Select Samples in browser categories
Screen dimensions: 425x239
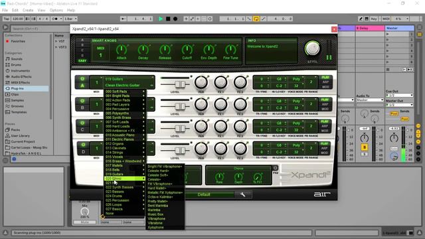point(17,100)
